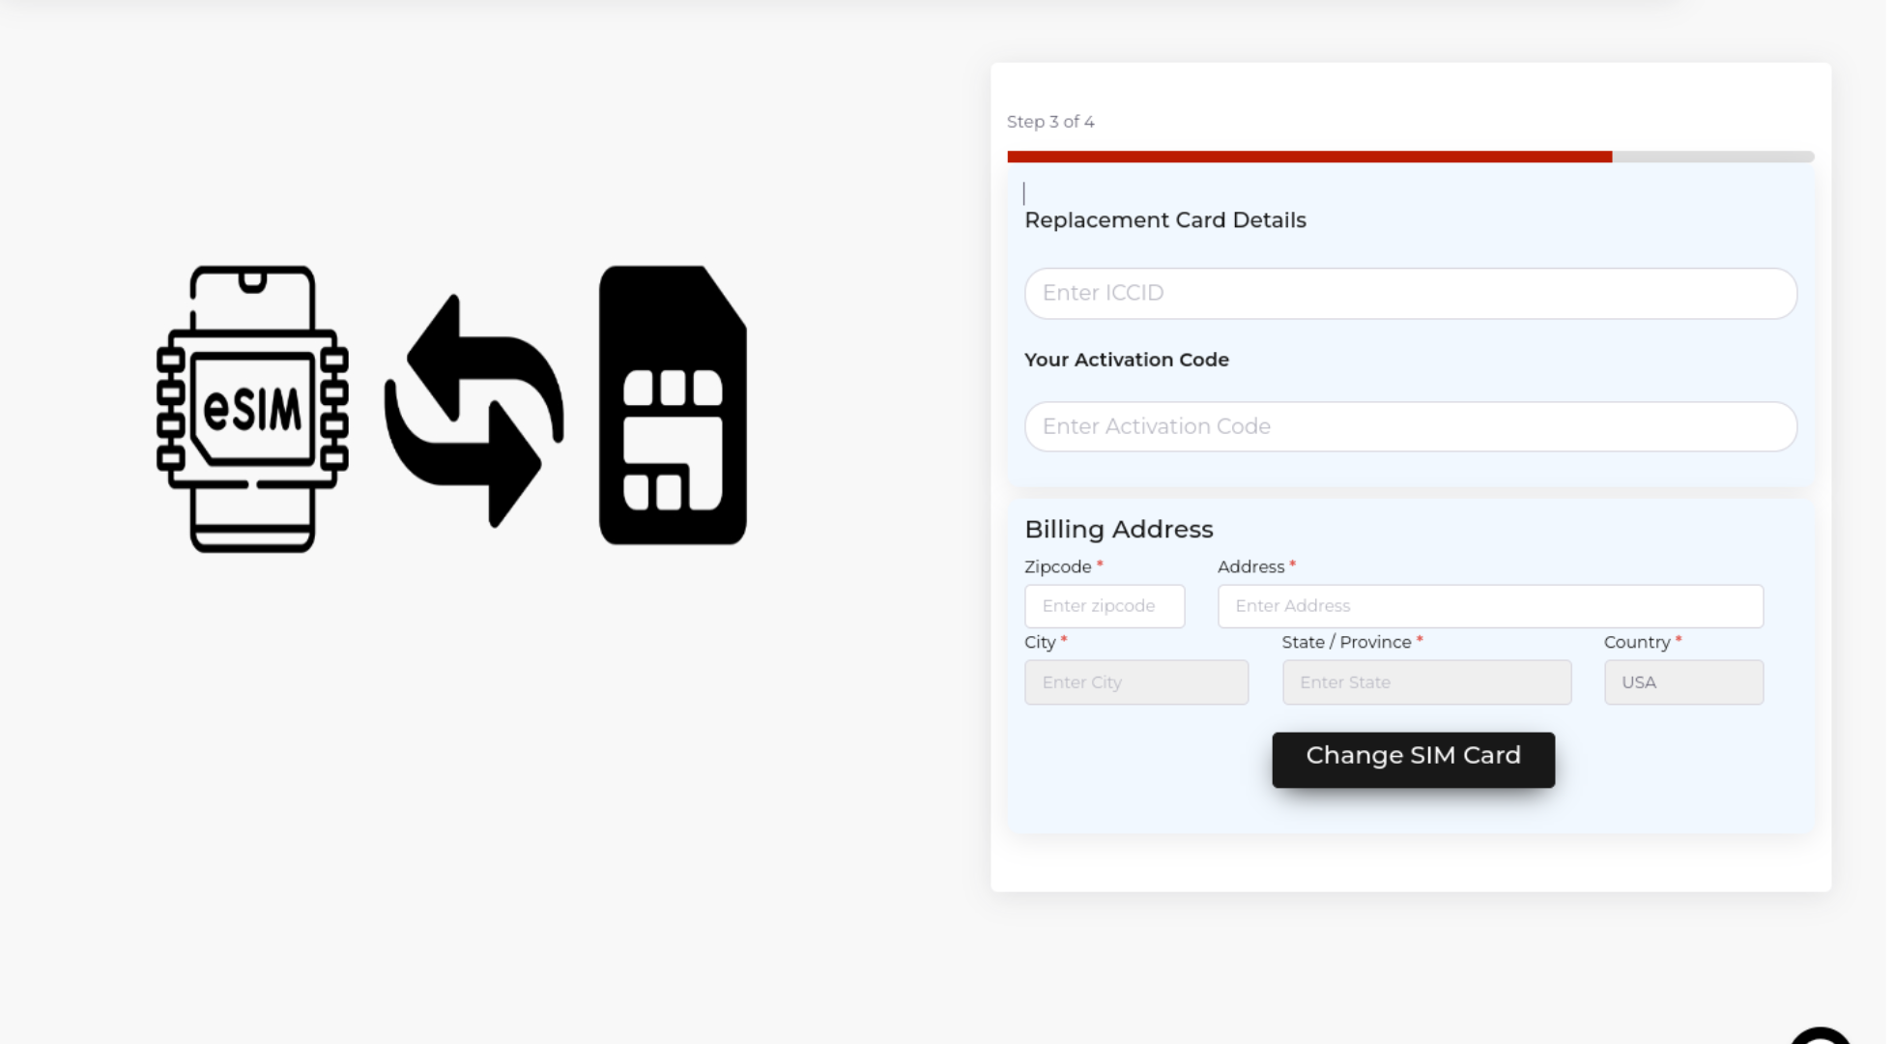Click the Step 3 of 4 text
The image size is (1895, 1044).
[x=1050, y=122]
